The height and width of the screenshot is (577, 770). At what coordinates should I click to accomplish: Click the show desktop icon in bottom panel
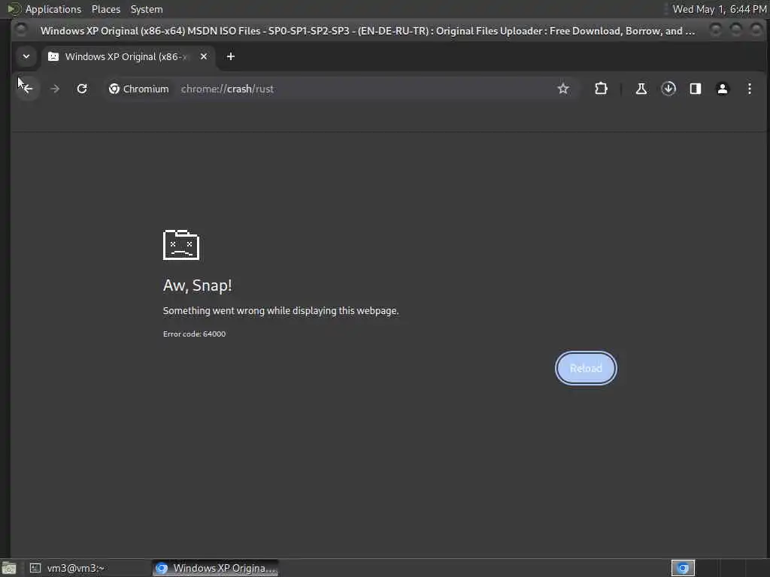pyautogui.click(x=9, y=568)
